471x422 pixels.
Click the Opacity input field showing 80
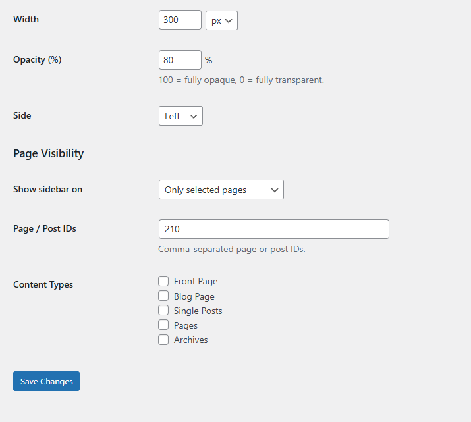tap(180, 60)
